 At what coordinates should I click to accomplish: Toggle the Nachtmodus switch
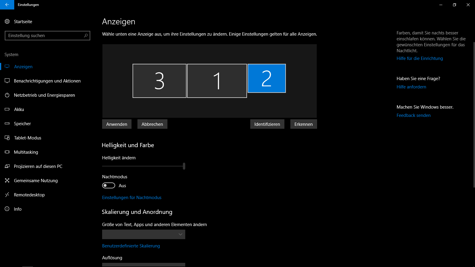(109, 185)
